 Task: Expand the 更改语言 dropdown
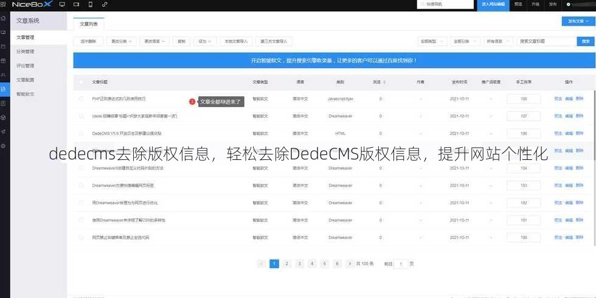click(x=154, y=41)
